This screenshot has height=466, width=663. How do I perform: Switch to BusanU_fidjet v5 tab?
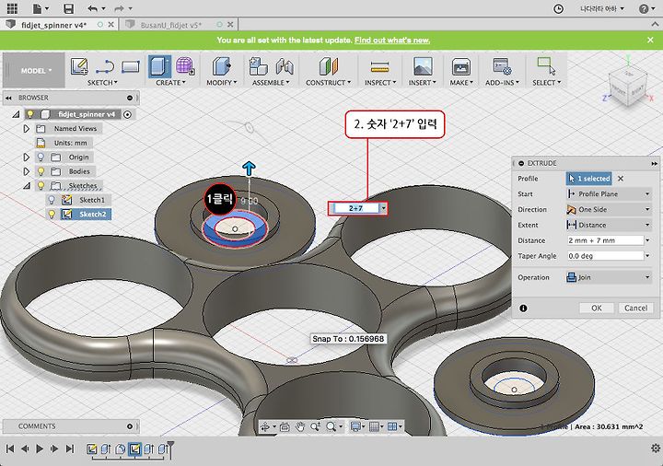[171, 25]
